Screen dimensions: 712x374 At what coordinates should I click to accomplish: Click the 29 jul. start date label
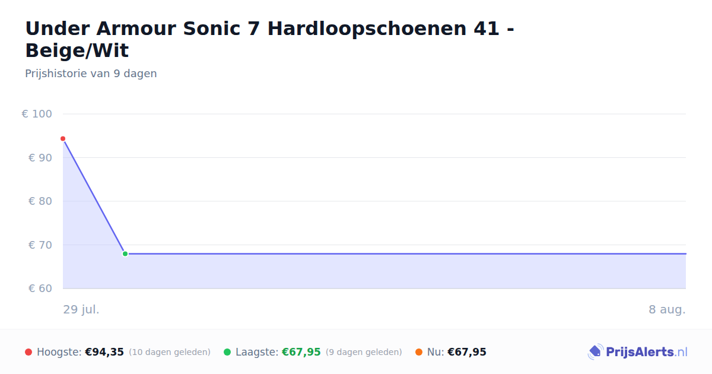coord(81,309)
